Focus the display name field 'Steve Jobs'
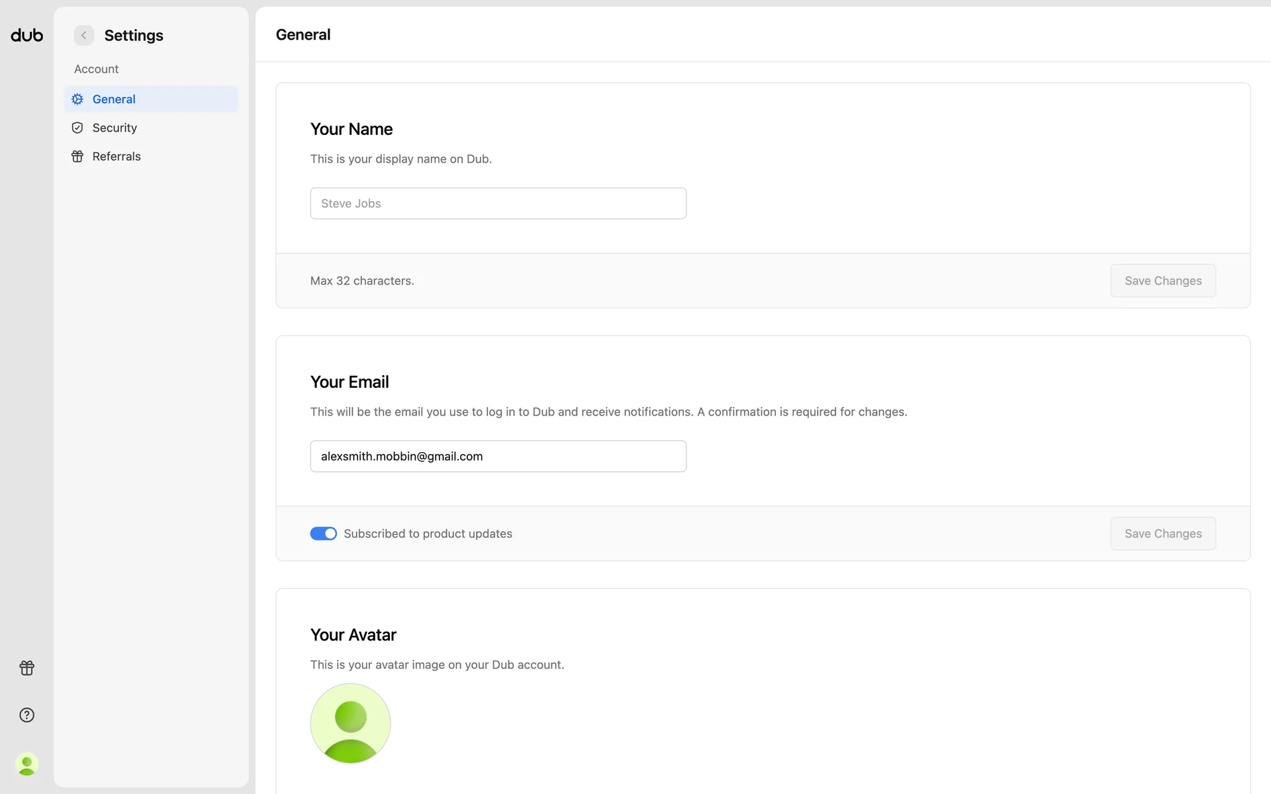The width and height of the screenshot is (1271, 794). click(x=498, y=203)
